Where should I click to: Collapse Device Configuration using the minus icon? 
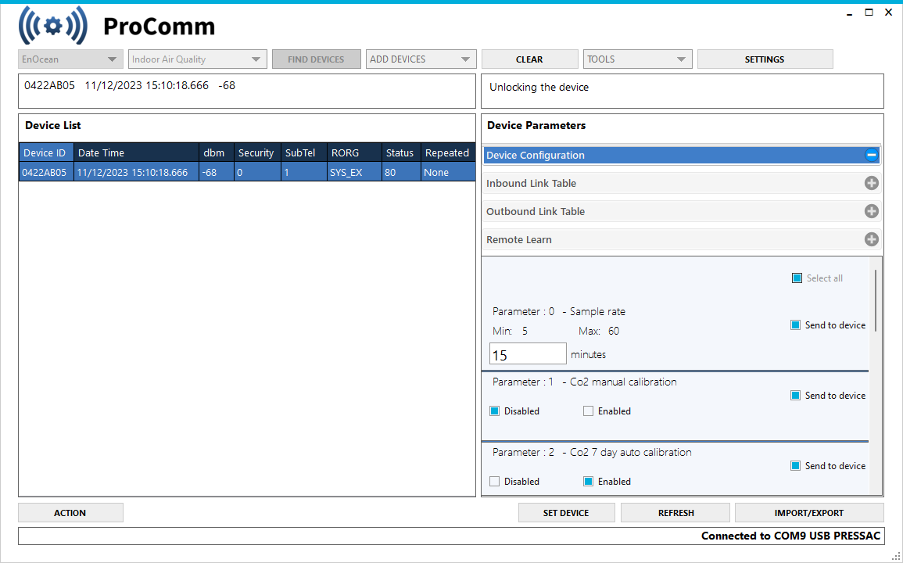[x=871, y=155]
